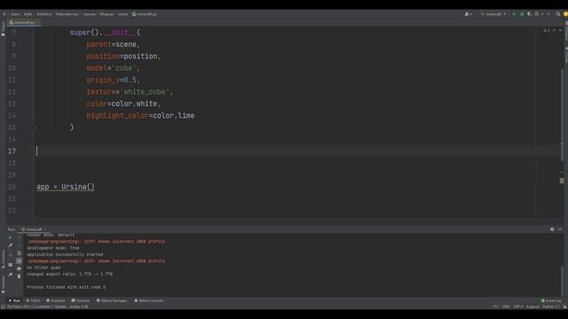
Task: Open the Event Log in the status bar
Action: [x=551, y=300]
